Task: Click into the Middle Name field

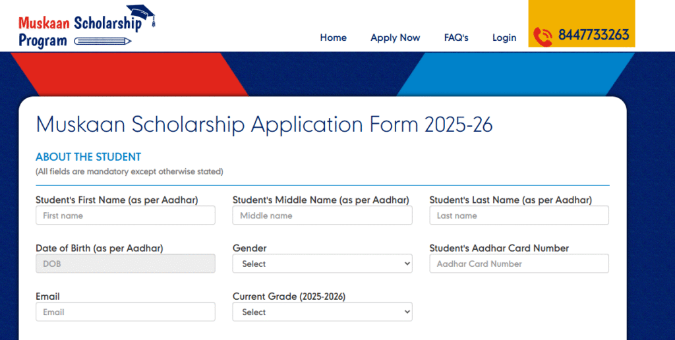Action: [322, 215]
